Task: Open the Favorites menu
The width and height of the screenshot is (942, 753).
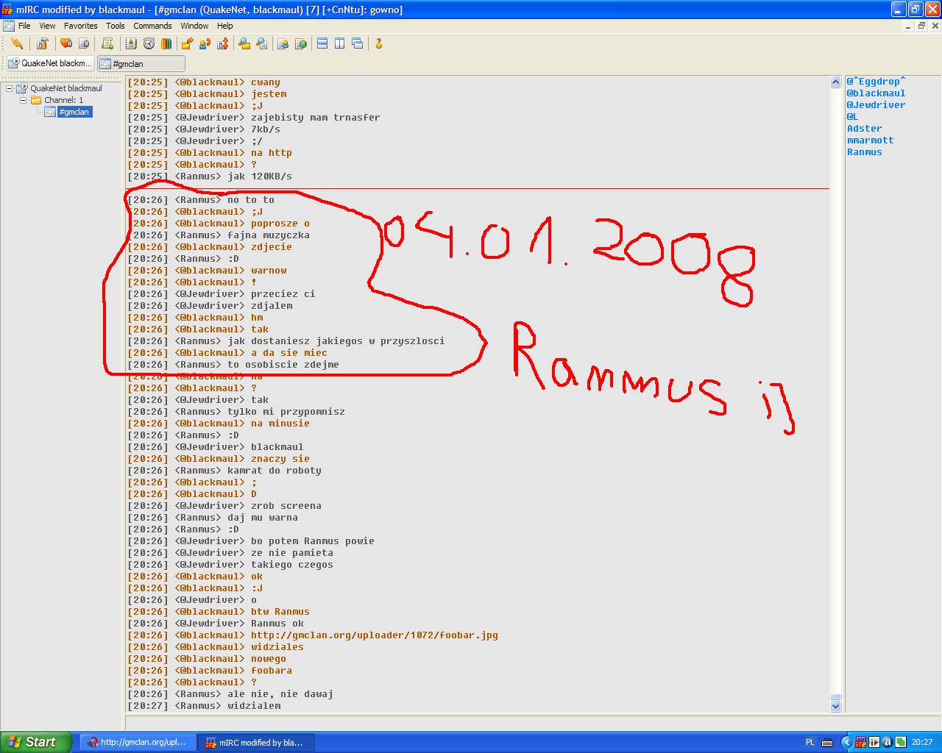Action: point(80,26)
